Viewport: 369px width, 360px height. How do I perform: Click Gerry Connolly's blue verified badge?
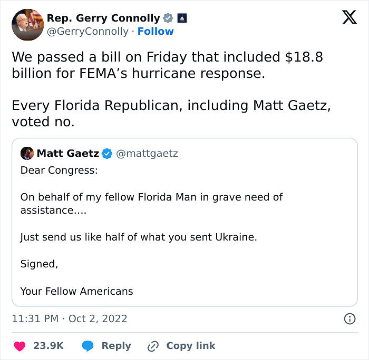point(168,18)
